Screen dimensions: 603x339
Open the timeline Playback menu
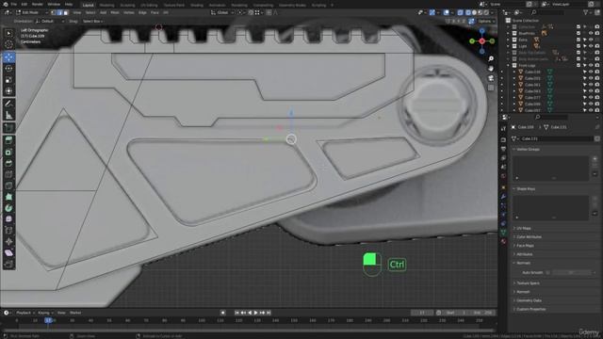pyautogui.click(x=24, y=313)
